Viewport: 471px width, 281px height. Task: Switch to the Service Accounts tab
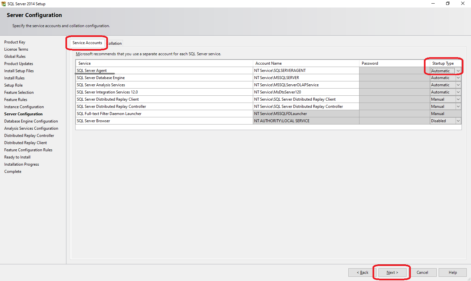(x=87, y=43)
